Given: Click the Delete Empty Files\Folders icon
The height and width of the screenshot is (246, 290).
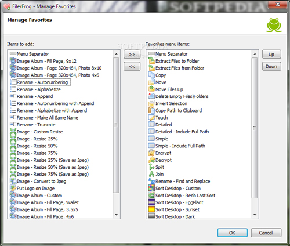Looking at the screenshot, I should pos(151,96).
